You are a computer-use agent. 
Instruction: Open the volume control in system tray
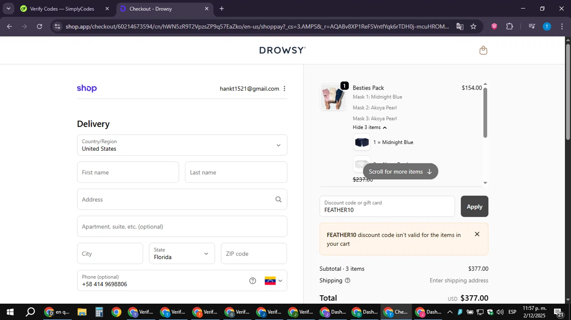click(x=500, y=312)
